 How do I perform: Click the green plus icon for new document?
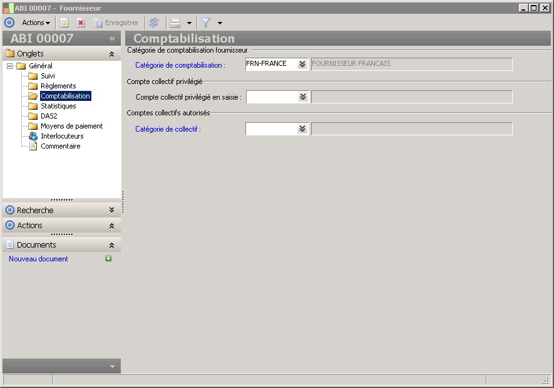108,258
